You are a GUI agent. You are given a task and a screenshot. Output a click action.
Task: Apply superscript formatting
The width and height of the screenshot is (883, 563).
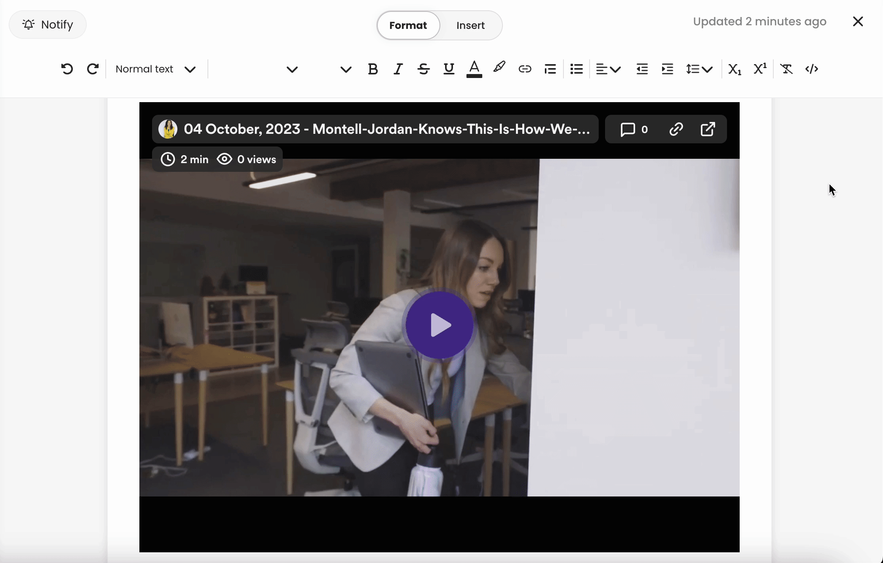(760, 69)
